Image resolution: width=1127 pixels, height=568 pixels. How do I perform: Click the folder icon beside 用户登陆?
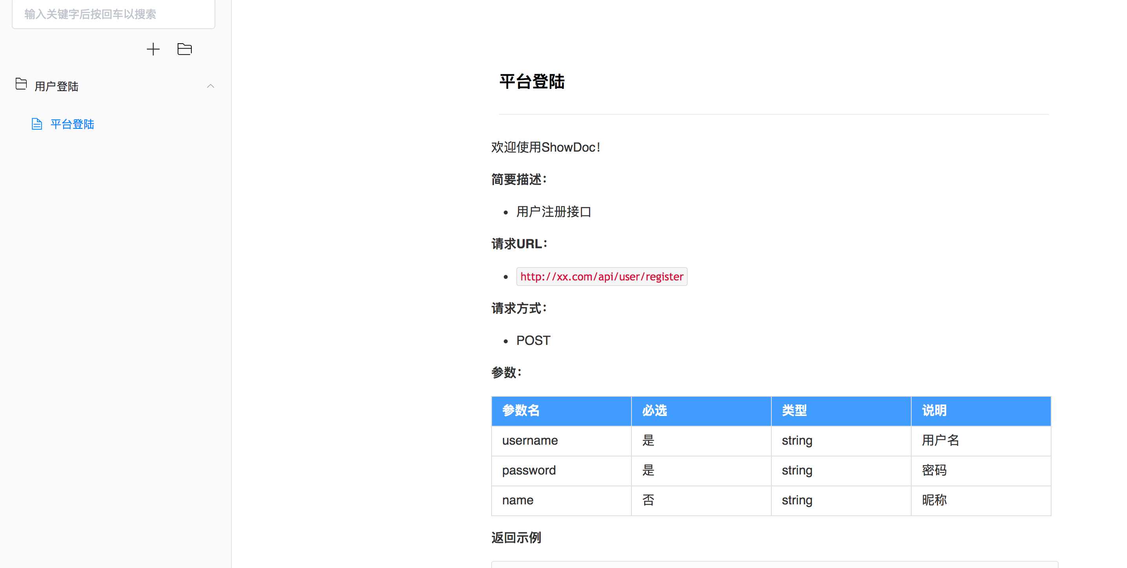(x=21, y=84)
